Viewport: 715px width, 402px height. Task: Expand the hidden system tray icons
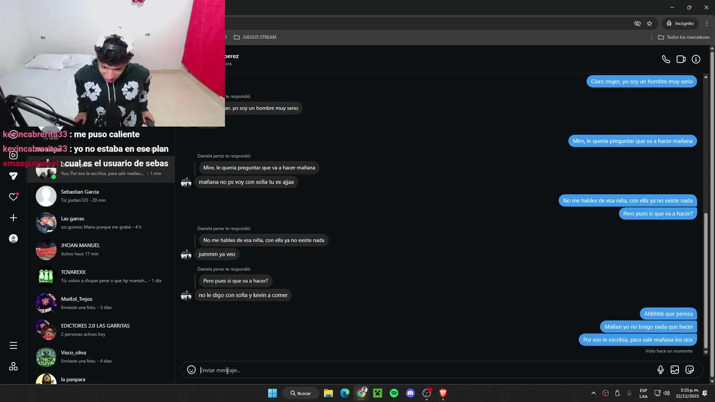coord(593,393)
